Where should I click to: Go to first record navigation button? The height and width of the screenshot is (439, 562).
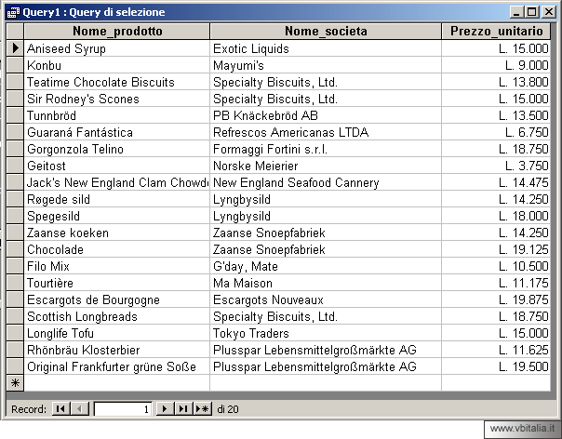point(60,408)
